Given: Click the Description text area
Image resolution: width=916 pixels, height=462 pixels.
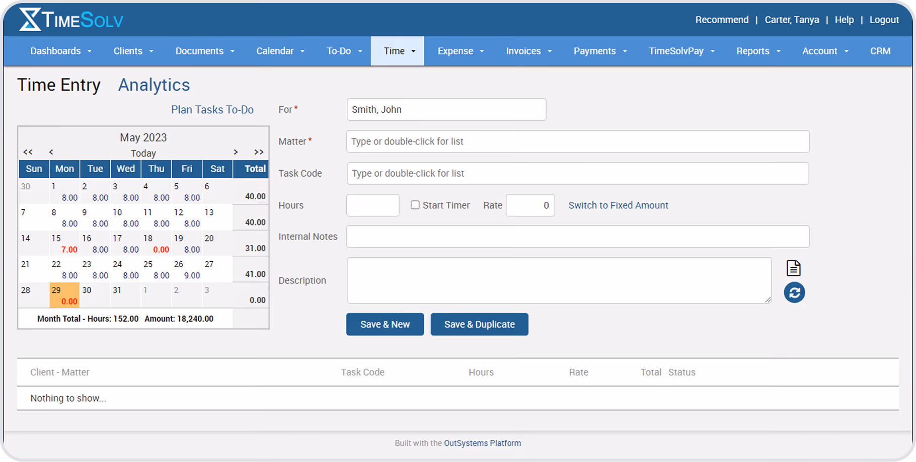Looking at the screenshot, I should point(559,280).
